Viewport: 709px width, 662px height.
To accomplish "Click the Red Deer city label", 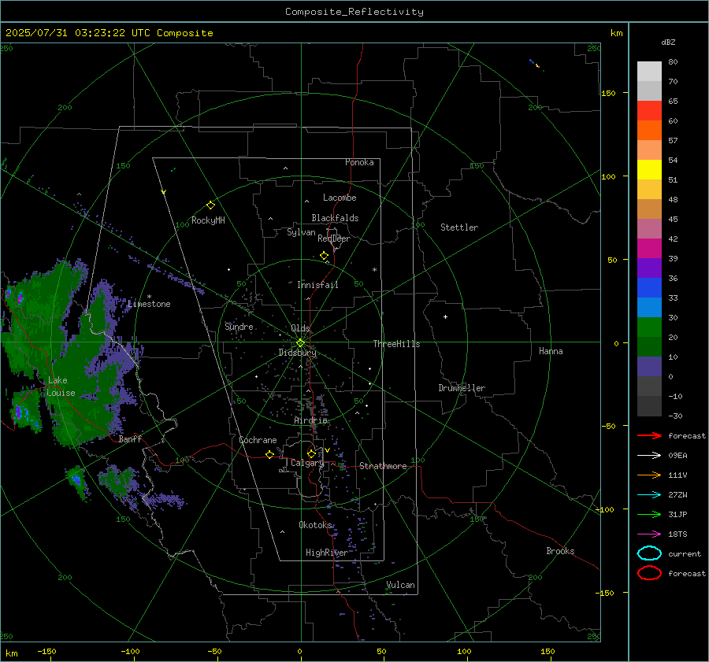I will click(x=334, y=239).
